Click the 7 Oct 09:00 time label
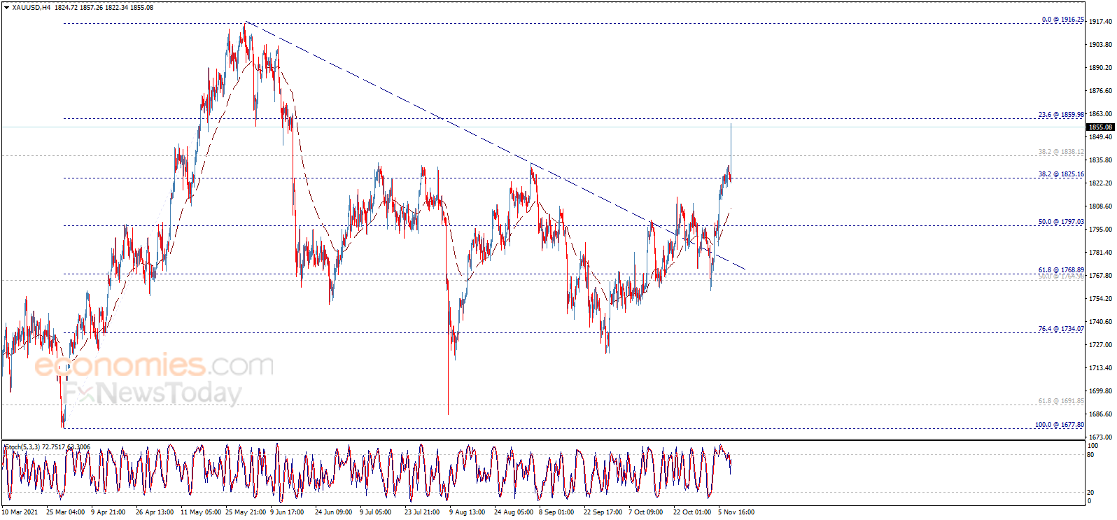The image size is (1117, 520). coord(646,512)
